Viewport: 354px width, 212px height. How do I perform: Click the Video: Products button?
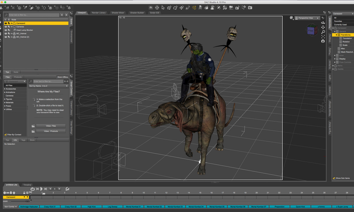(x=51, y=131)
